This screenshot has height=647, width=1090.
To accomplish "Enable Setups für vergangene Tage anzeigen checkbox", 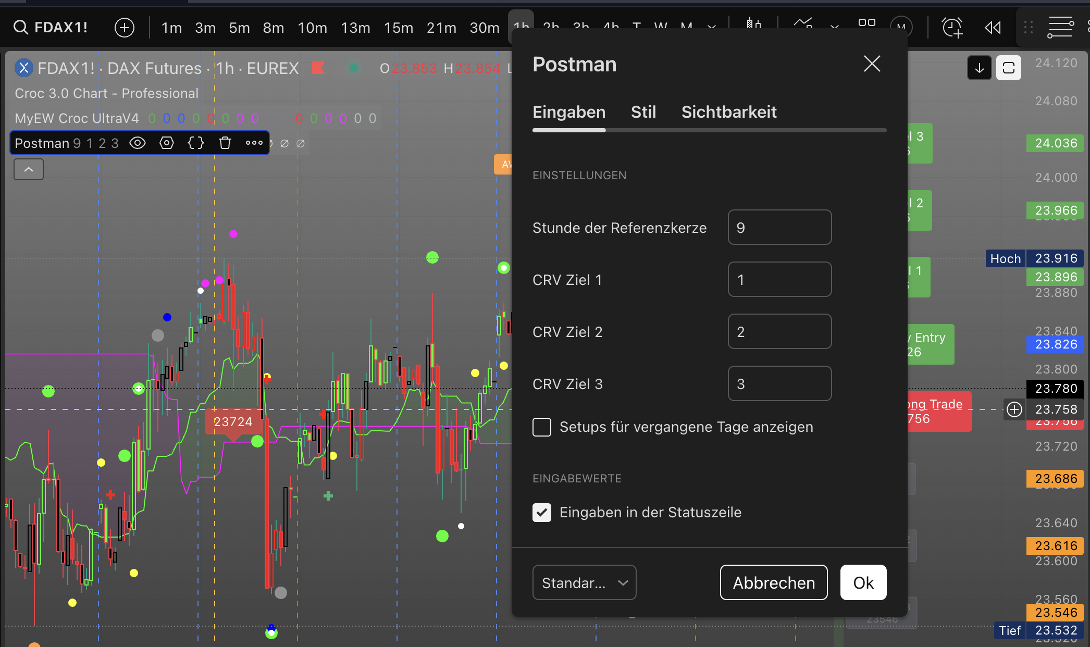I will click(542, 427).
